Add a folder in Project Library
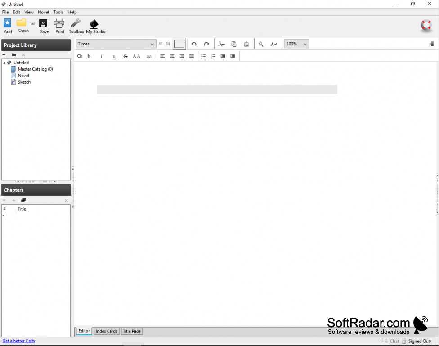The image size is (439, 346). (x=13, y=55)
